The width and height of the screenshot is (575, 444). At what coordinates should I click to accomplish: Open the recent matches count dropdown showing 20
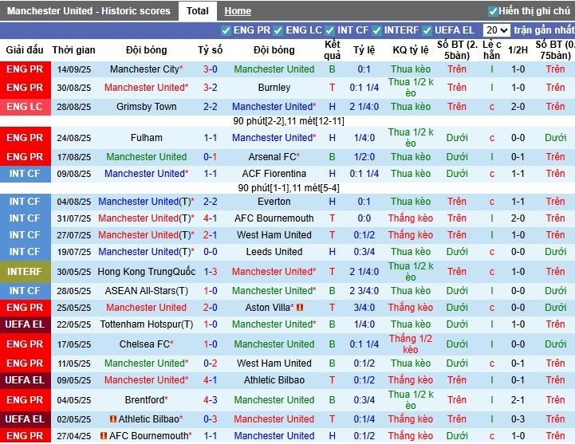[496, 30]
